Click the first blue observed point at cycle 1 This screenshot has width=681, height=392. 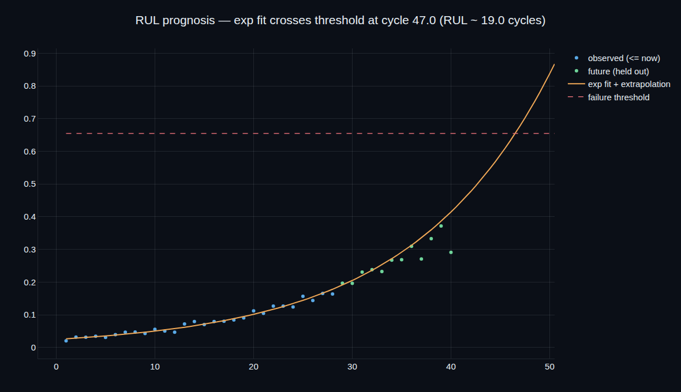(x=66, y=341)
